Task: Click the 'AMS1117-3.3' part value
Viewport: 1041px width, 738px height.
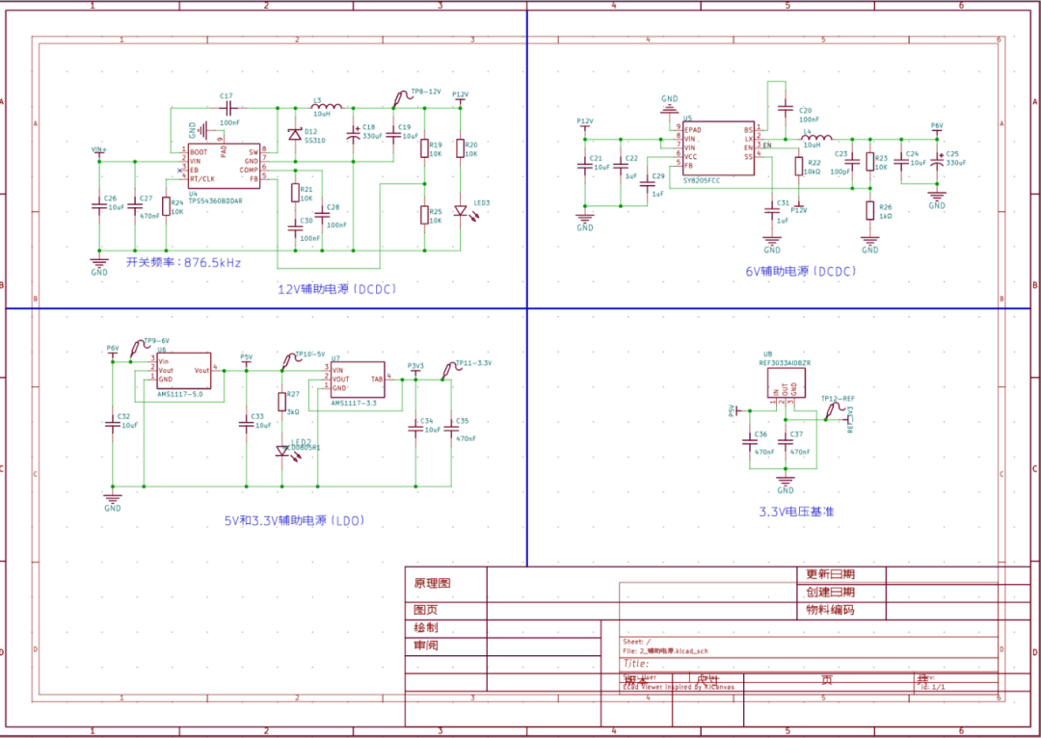Action: pos(354,403)
